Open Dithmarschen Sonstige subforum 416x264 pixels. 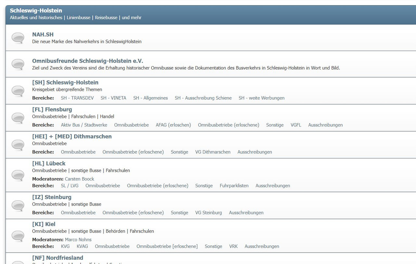tap(179, 152)
